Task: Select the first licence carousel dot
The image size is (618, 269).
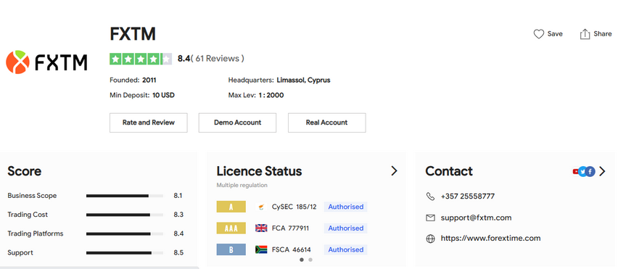Action: click(302, 260)
